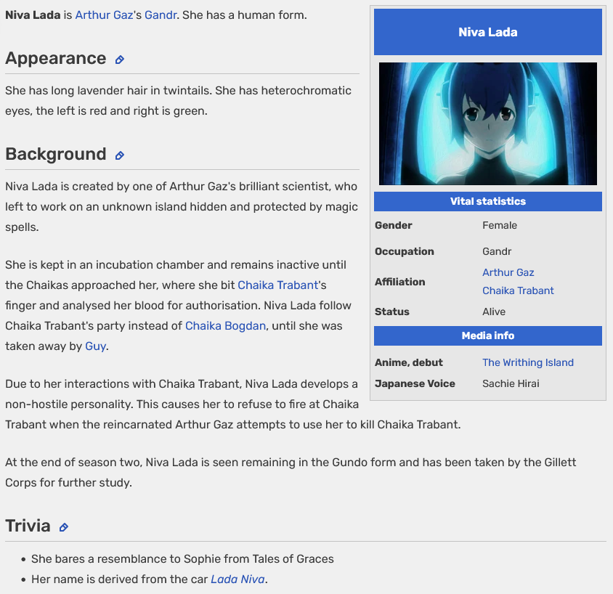Click the Sachie Hirai voice actor name
Viewport: 613px width, 594px height.
tap(511, 383)
